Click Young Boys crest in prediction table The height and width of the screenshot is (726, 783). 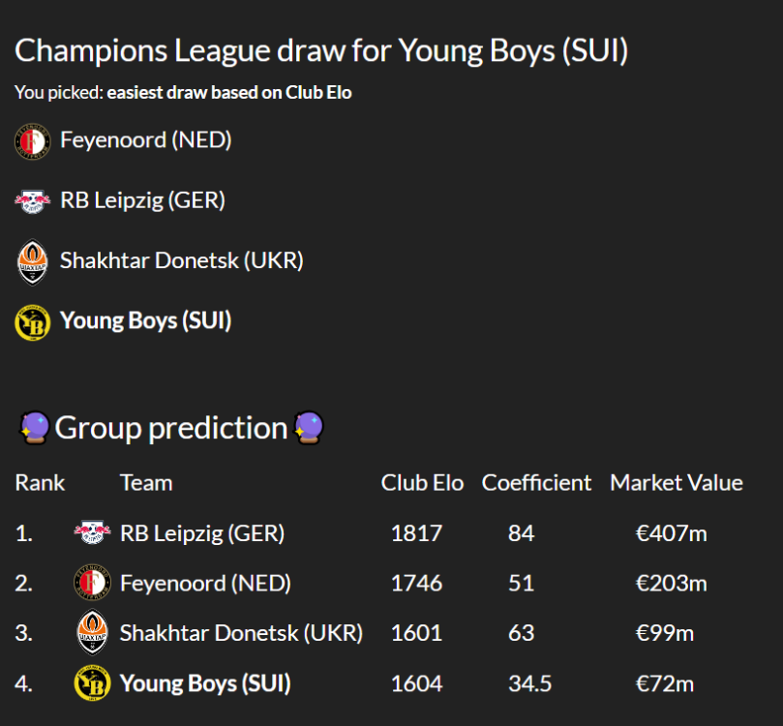tap(92, 683)
